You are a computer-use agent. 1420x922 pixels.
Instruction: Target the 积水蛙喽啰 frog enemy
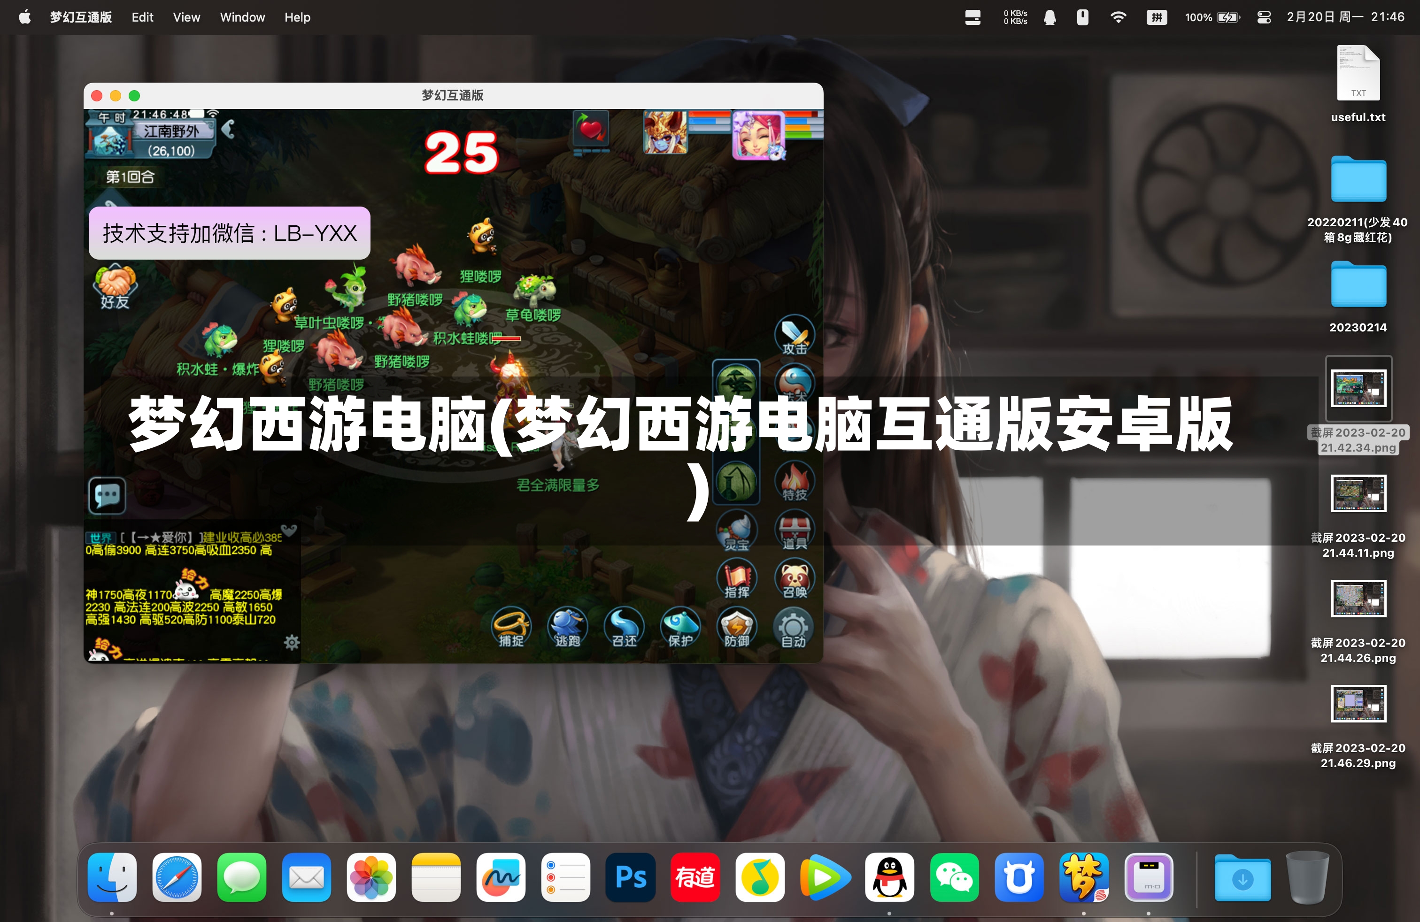(x=470, y=309)
